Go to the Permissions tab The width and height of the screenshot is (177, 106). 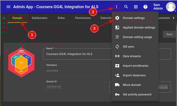[83, 18]
